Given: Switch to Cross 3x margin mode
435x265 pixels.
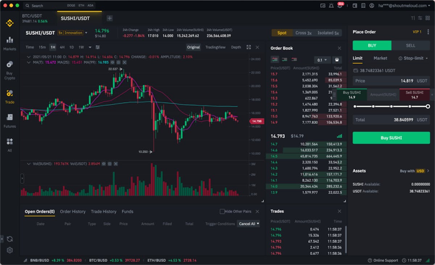Looking at the screenshot, I should 303,33.
